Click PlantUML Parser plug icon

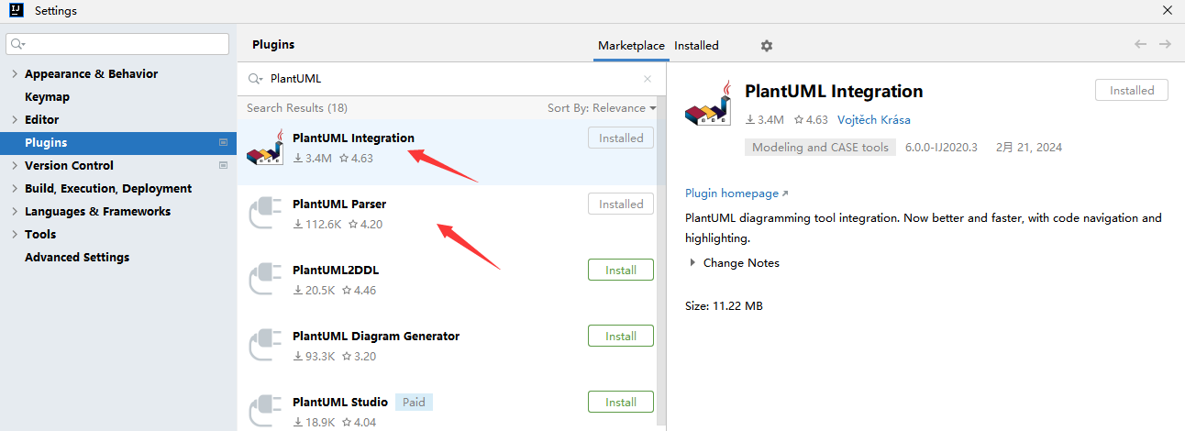[x=265, y=214]
